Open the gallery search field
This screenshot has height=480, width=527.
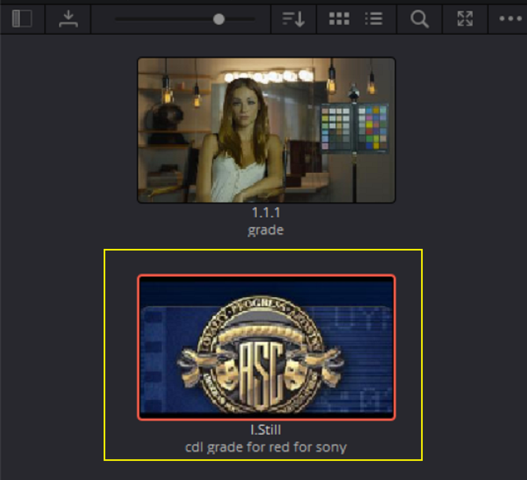[x=420, y=19]
